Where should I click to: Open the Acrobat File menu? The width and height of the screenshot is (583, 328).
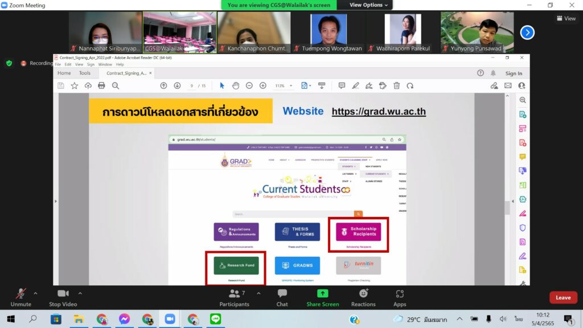[58, 64]
